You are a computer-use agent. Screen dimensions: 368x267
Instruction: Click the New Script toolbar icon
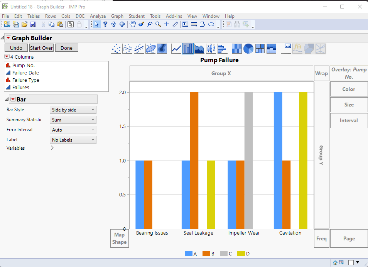click(x=16, y=24)
